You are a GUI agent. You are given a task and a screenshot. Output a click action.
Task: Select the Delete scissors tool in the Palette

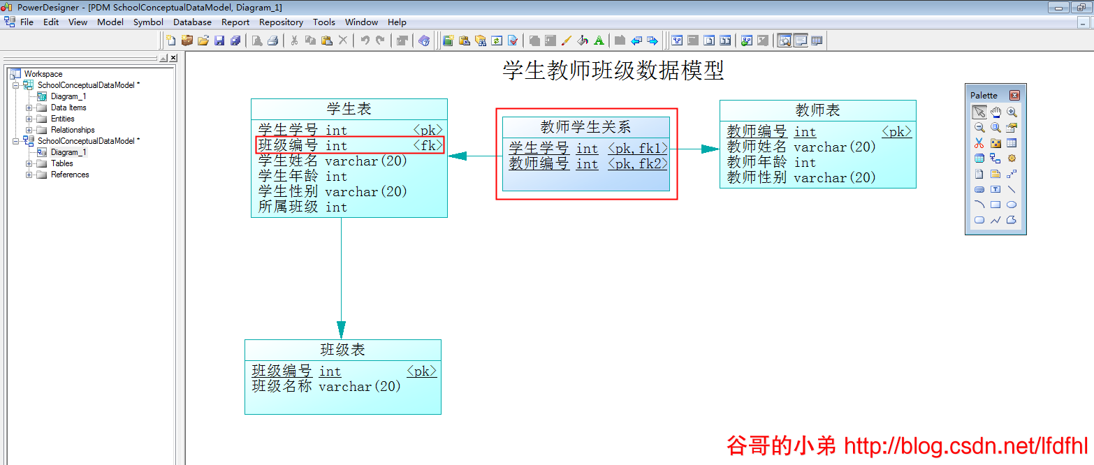pyautogui.click(x=979, y=142)
